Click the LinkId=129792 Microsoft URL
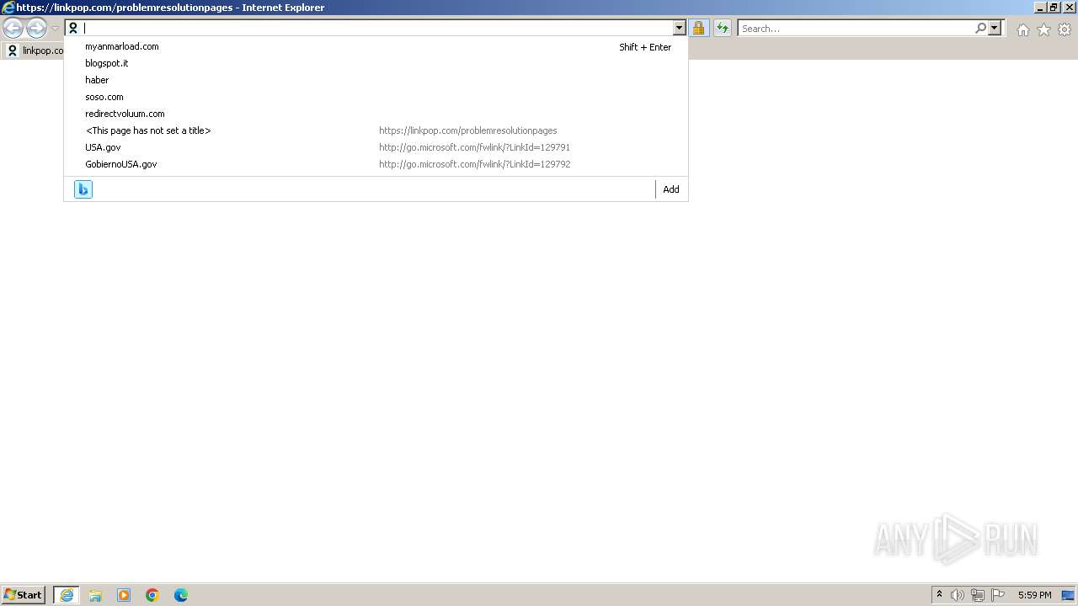Viewport: 1078px width, 606px height. pos(475,164)
